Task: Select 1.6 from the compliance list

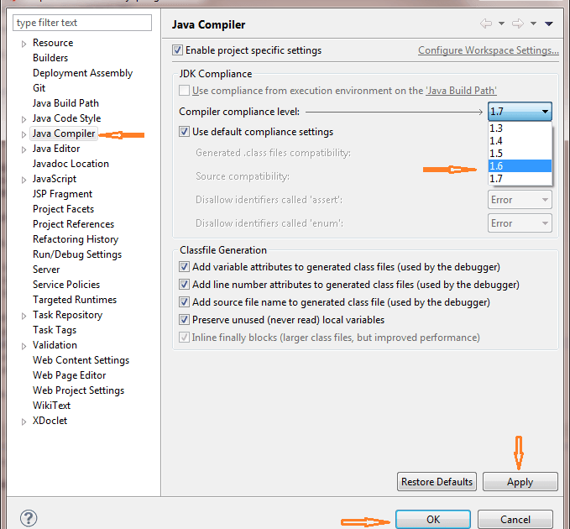Action: click(x=520, y=166)
